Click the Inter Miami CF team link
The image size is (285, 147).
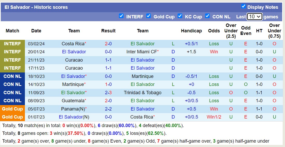point(142,52)
